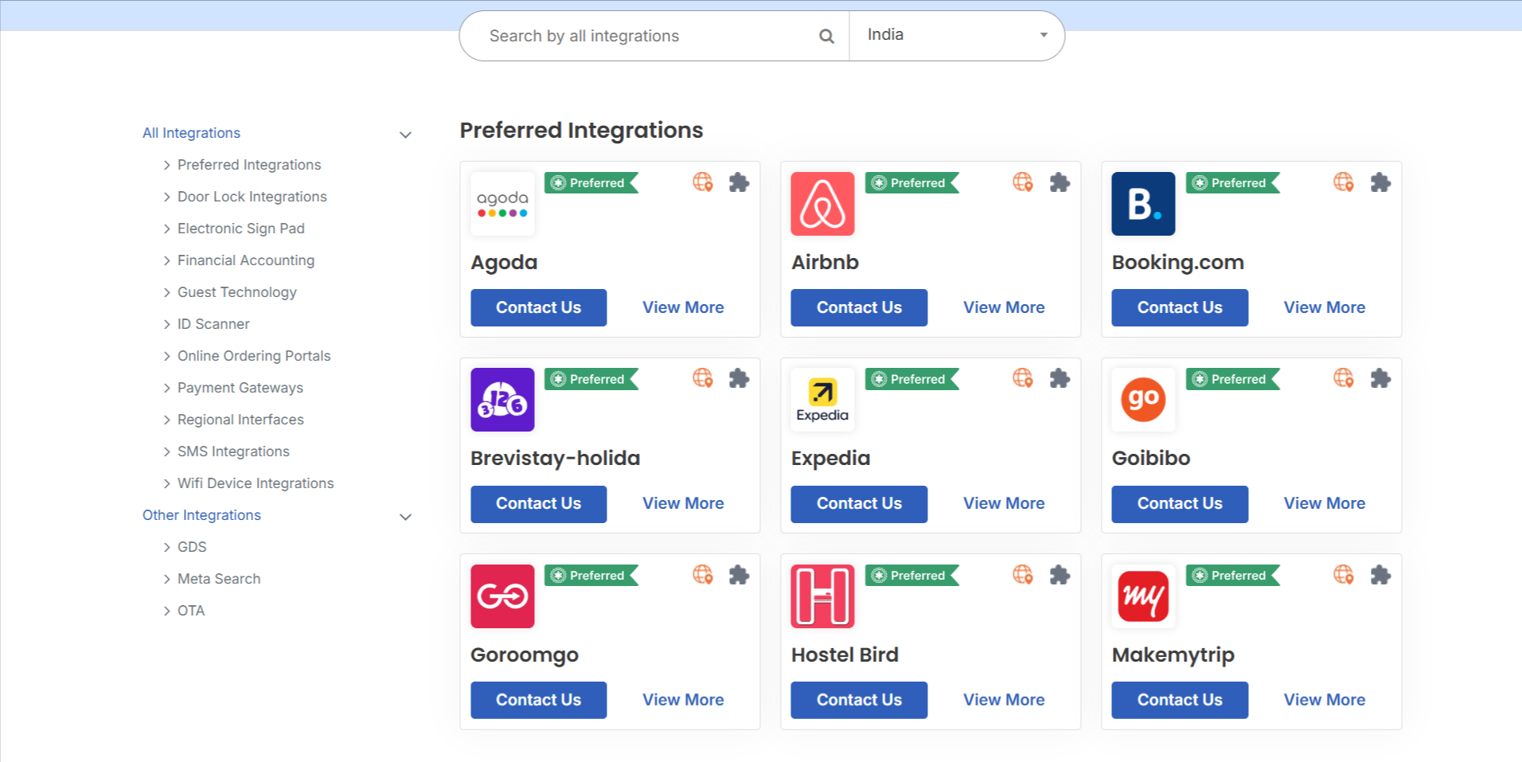Click View More on Hostel Bird card
Screen dimensions: 1522x762
(x=1004, y=700)
